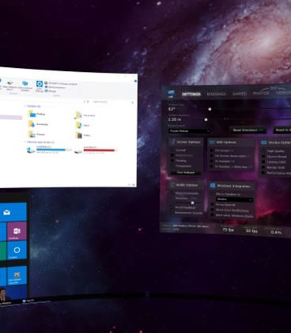Toggle Show Toast Notifications checkbox
This screenshot has width=291, height=333.
[212, 210]
